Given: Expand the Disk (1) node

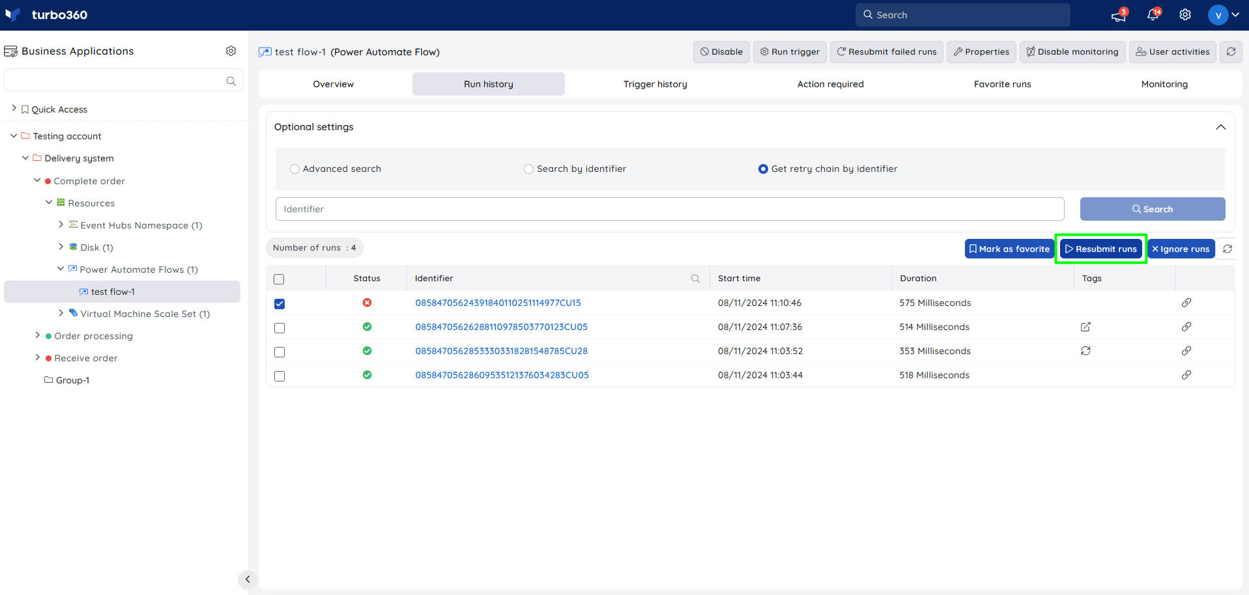Looking at the screenshot, I should click(x=61, y=247).
